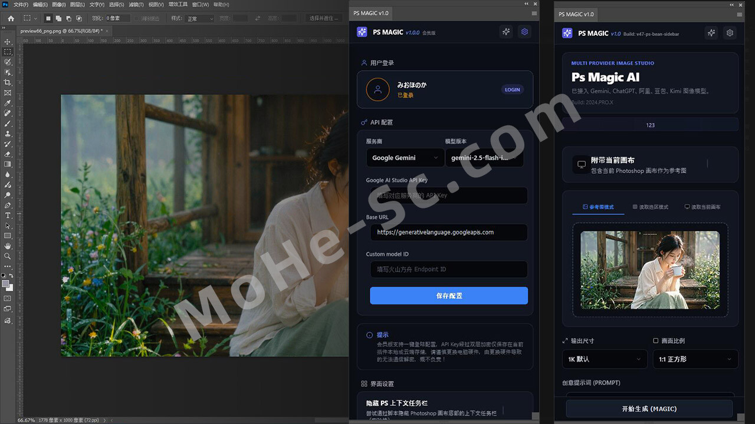
Task: Click the background color swatch
Action: pos(9,288)
